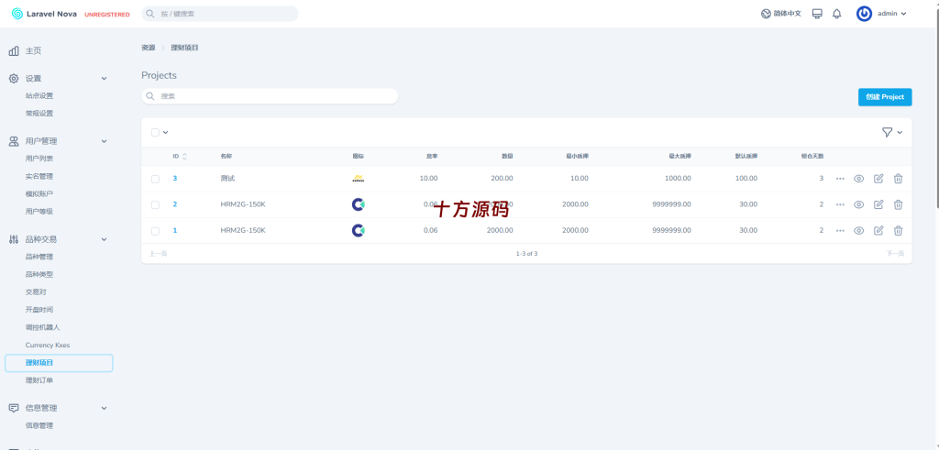Image resolution: width=939 pixels, height=450 pixels.
Task: Open project ID link 3
Action: coord(175,179)
